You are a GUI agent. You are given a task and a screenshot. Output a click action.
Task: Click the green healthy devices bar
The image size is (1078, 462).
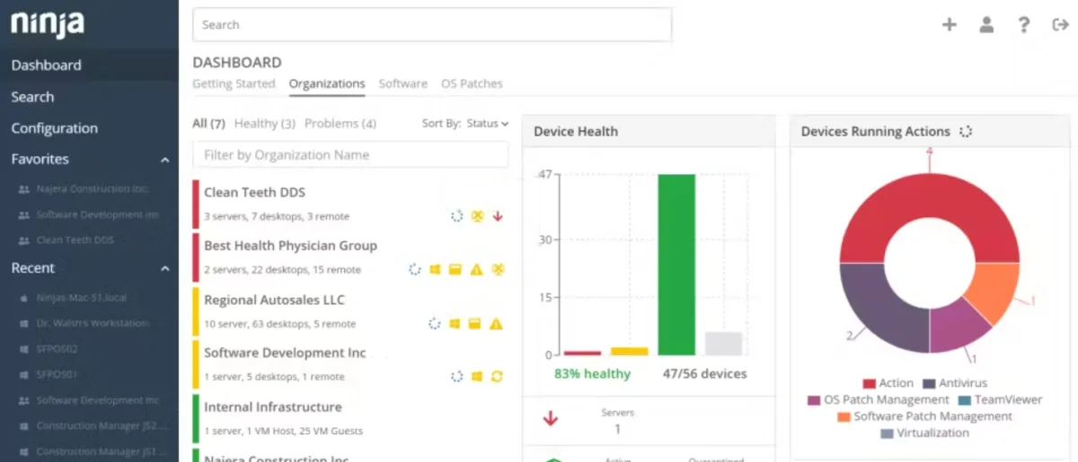pyautogui.click(x=676, y=265)
